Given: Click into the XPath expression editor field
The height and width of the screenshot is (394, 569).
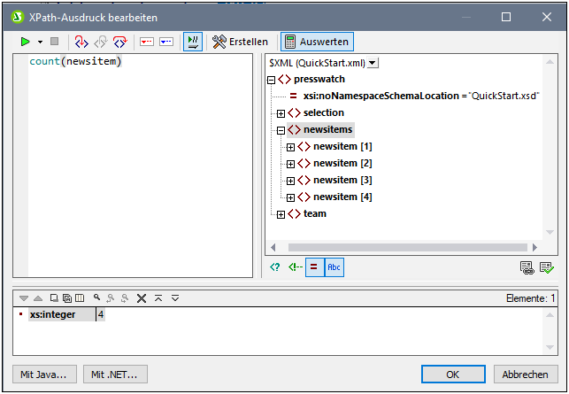Looking at the screenshot, I should pyautogui.click(x=133, y=166).
